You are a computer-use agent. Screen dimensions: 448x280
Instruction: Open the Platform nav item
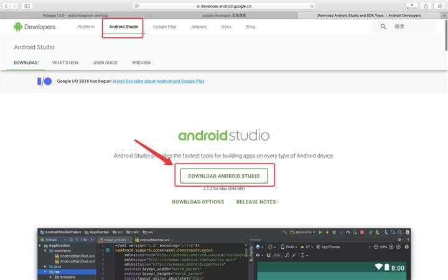pos(86,27)
